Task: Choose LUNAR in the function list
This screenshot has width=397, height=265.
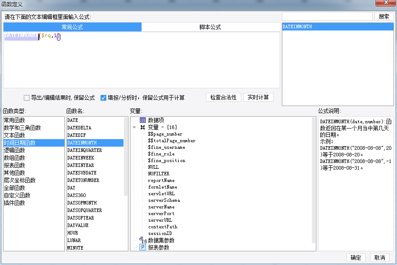Action: point(95,240)
